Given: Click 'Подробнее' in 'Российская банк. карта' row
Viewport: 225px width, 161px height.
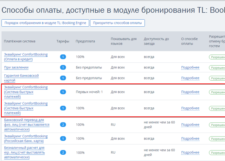Looking at the screenshot, I should (190, 139).
